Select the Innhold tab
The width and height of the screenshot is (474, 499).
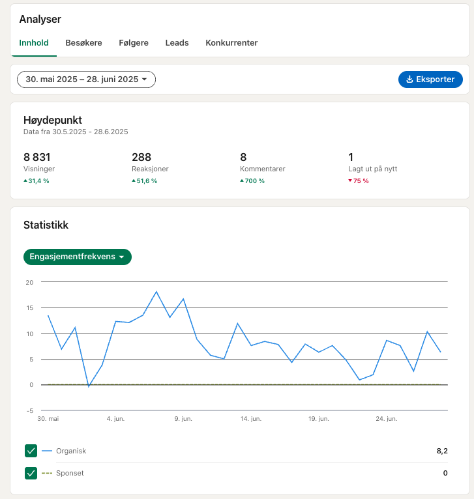[34, 42]
